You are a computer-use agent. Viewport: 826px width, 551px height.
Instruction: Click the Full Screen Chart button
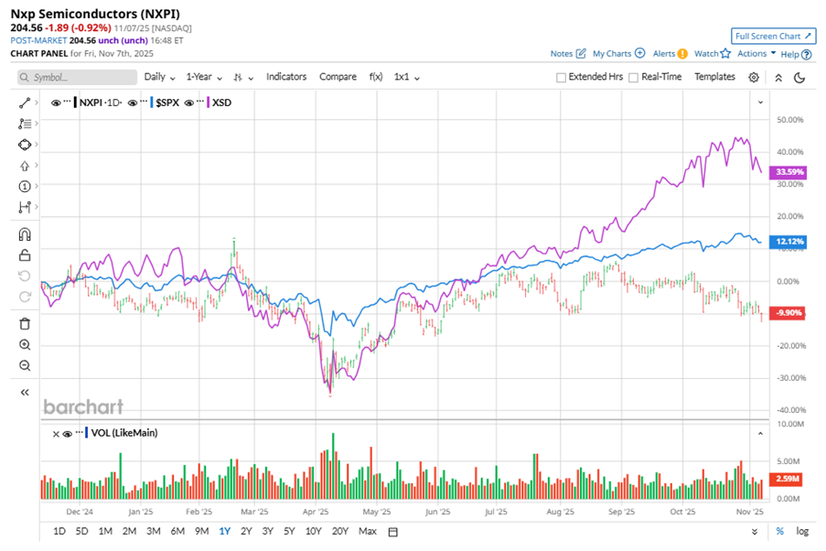point(773,37)
